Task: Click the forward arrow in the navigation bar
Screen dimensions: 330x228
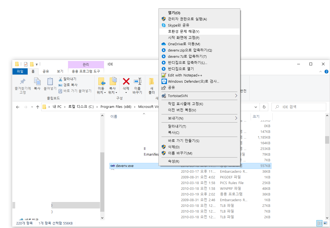Action: [26, 107]
